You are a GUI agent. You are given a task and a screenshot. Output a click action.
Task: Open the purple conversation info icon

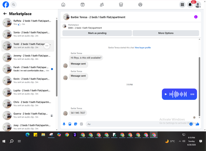click(x=196, y=17)
